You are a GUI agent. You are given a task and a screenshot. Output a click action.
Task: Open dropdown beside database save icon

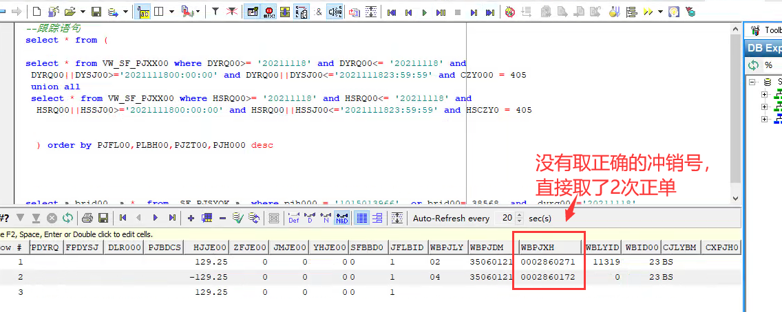[125, 12]
